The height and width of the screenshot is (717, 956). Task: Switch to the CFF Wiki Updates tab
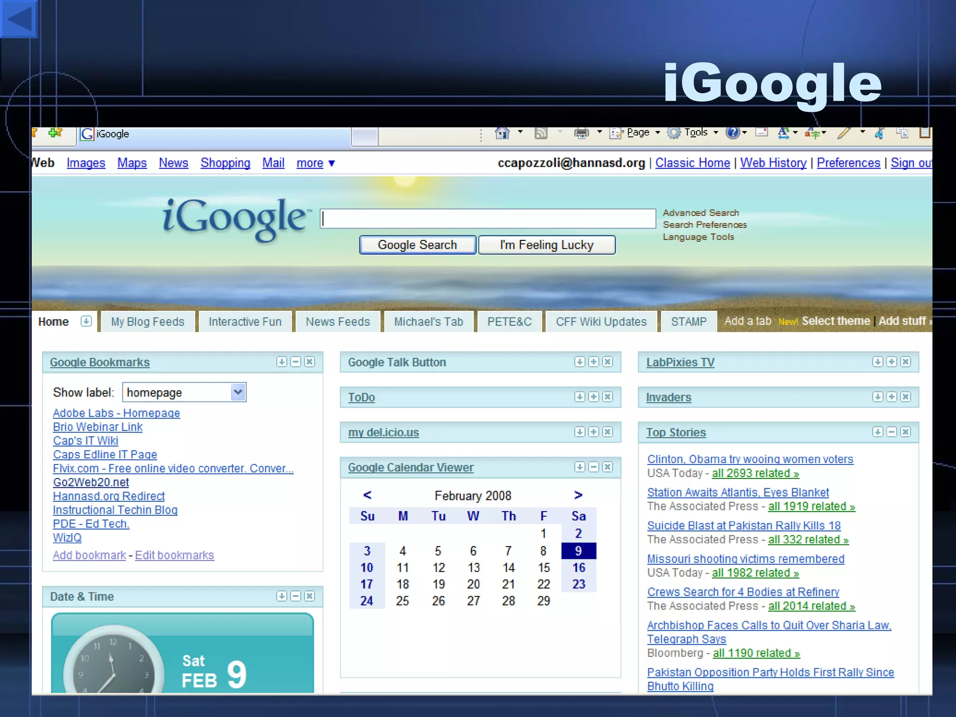pos(601,322)
